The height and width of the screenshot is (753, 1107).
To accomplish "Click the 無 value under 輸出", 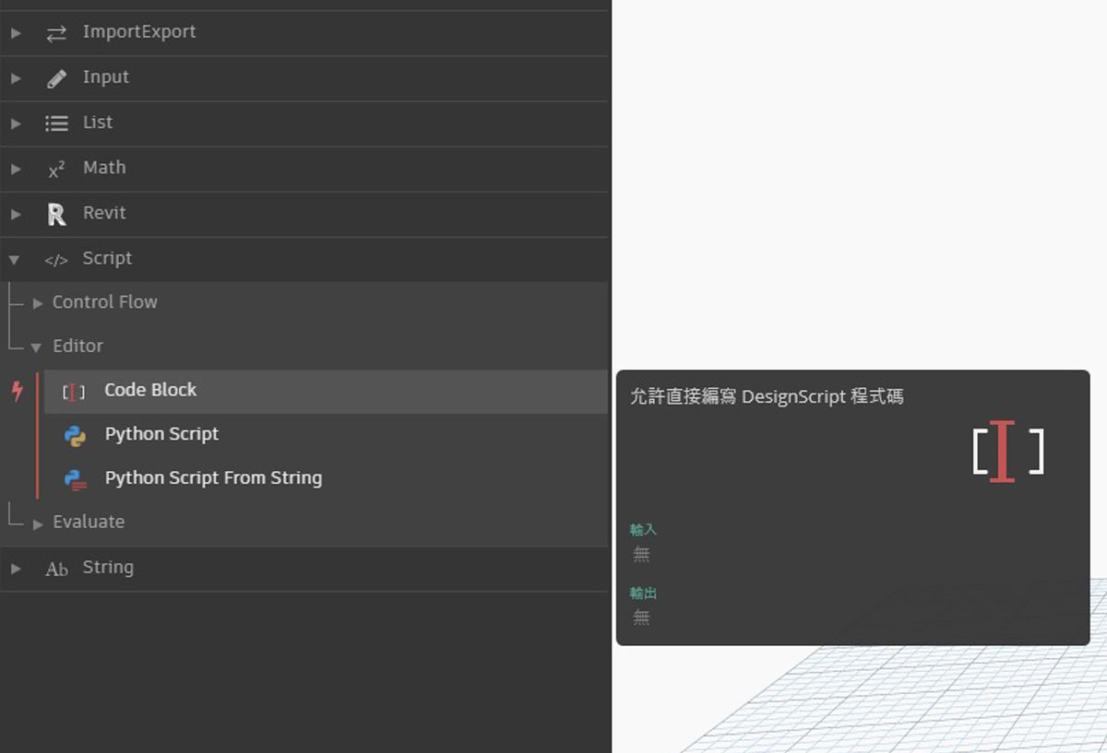I will 642,617.
